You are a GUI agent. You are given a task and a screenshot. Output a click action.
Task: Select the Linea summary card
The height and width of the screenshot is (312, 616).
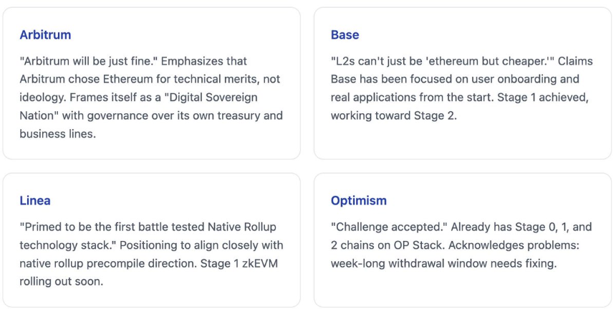152,240
